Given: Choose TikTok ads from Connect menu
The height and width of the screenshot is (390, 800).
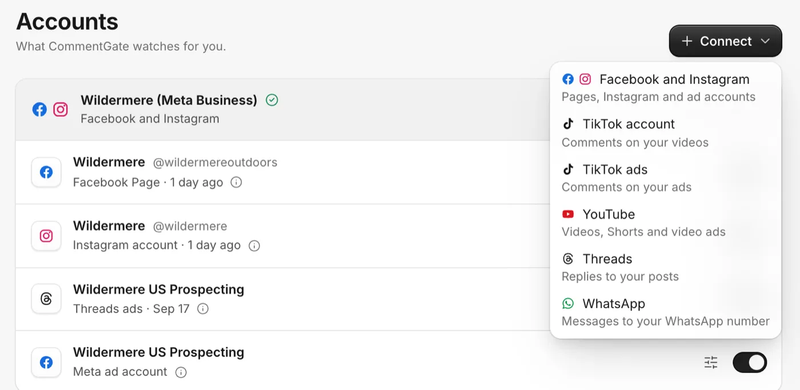Looking at the screenshot, I should coord(665,178).
